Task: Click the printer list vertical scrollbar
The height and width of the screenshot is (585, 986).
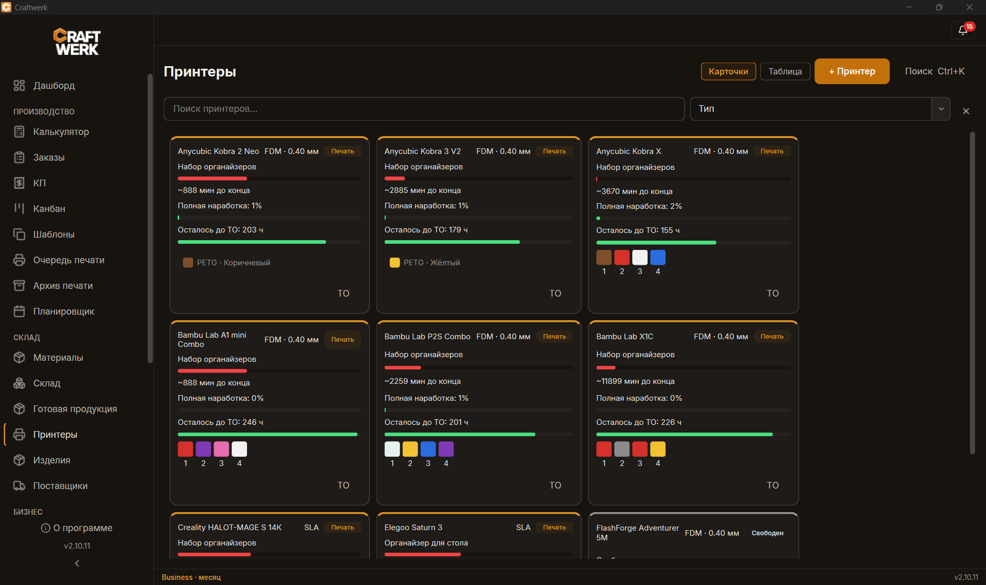Action: (972, 292)
